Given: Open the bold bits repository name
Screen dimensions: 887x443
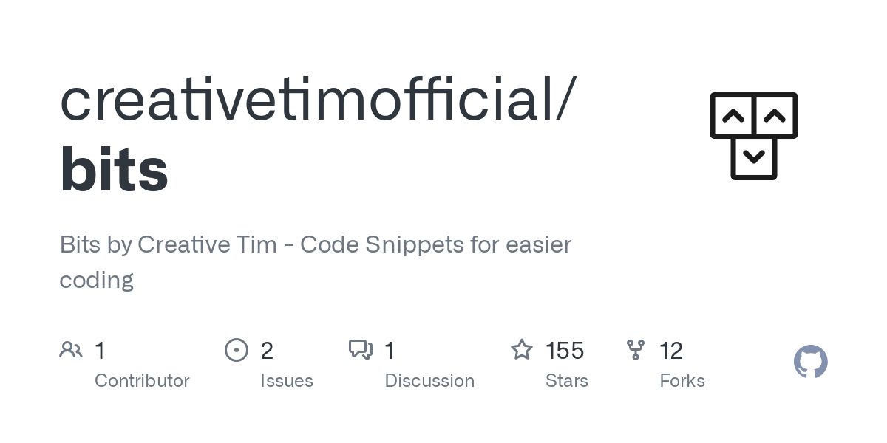Looking at the screenshot, I should [114, 170].
